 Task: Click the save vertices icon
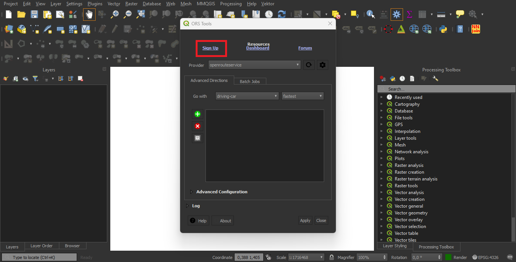click(x=197, y=138)
